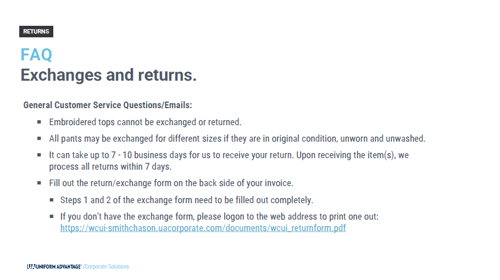Viewport: 500px width, 280px height.
Task: Click the All pants bullet marker
Action: coord(39,138)
